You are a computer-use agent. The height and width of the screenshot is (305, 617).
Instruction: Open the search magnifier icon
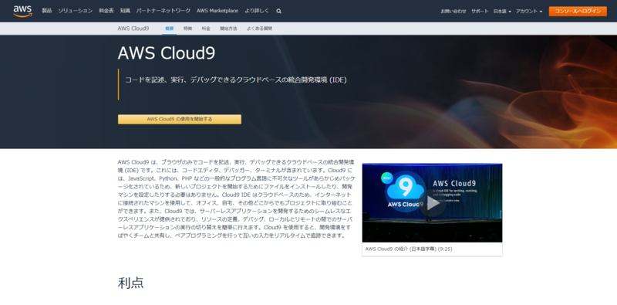(x=279, y=12)
